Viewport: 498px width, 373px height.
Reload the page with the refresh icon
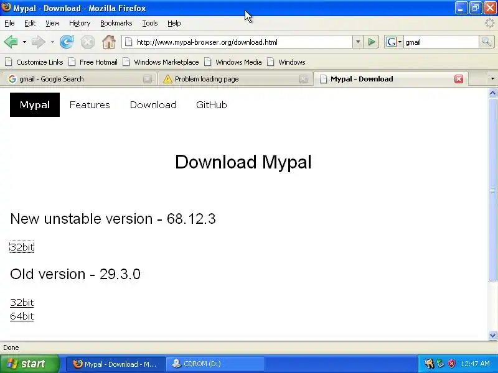(x=67, y=42)
